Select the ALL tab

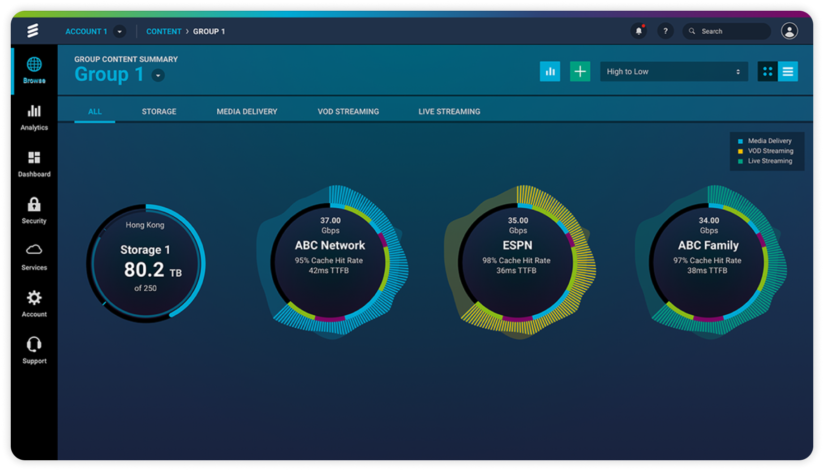pos(94,111)
